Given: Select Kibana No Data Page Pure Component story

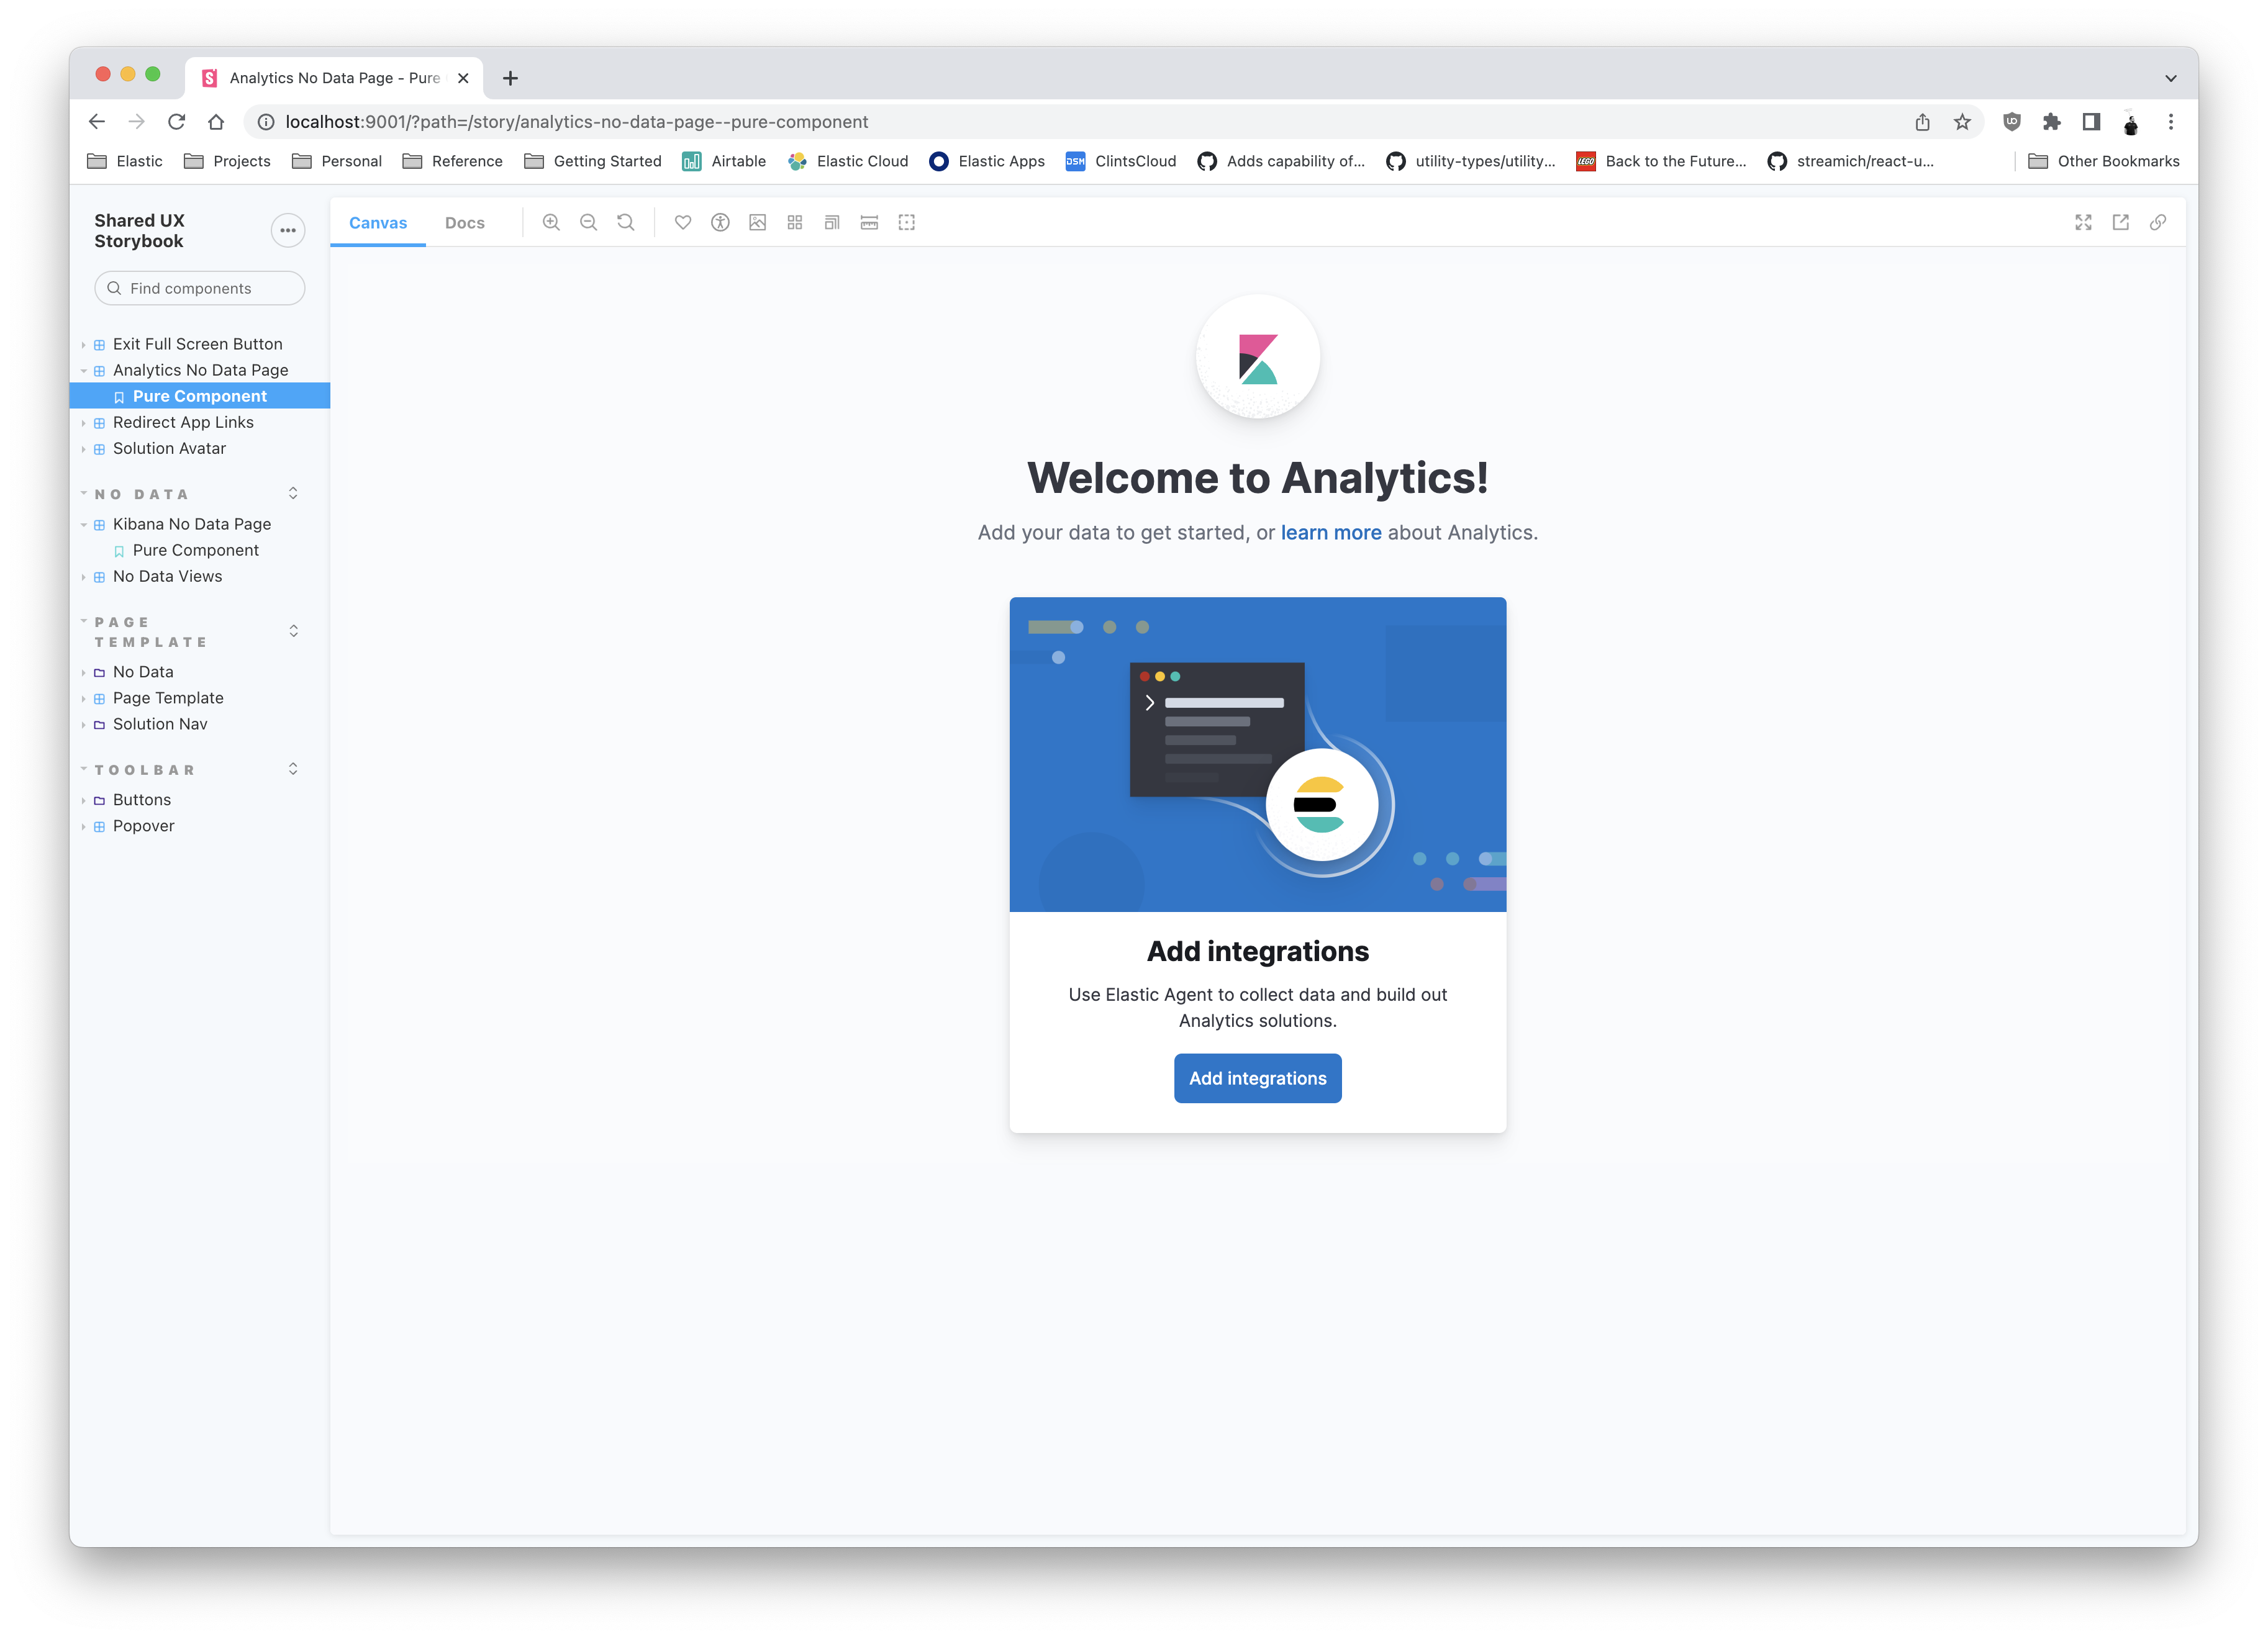Looking at the screenshot, I should [195, 551].
